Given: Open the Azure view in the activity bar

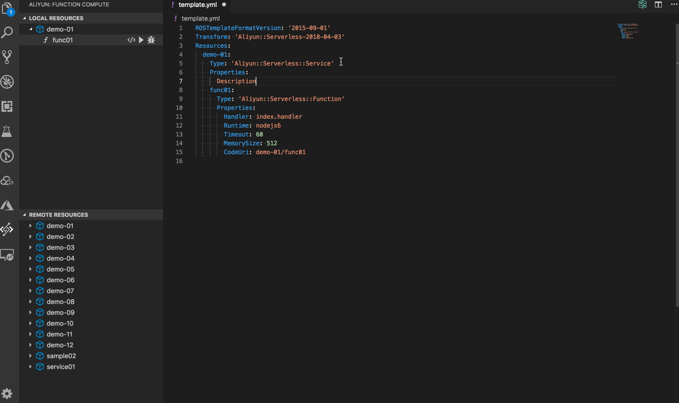Looking at the screenshot, I should 7,205.
